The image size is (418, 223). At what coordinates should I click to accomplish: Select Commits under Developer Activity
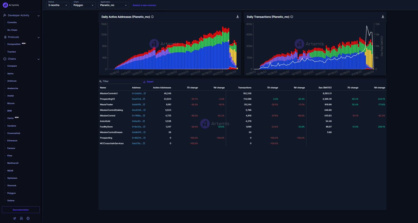pos(11,22)
